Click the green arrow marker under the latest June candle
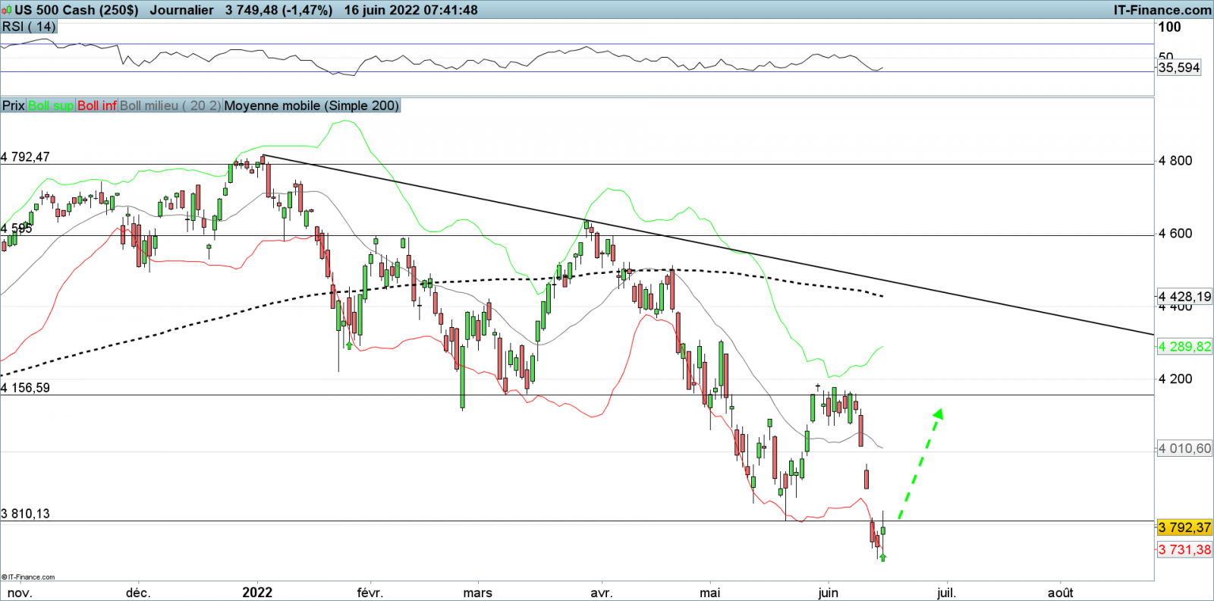 (882, 558)
